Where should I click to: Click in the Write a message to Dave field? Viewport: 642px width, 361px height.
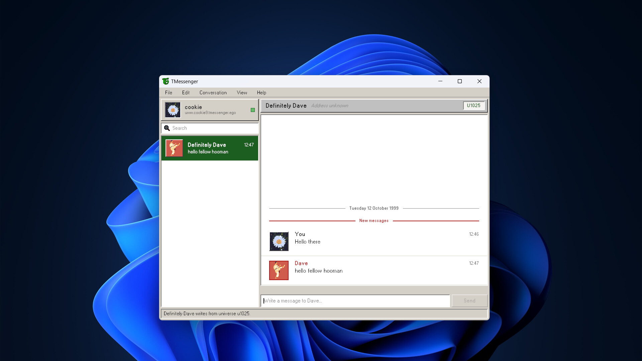355,301
